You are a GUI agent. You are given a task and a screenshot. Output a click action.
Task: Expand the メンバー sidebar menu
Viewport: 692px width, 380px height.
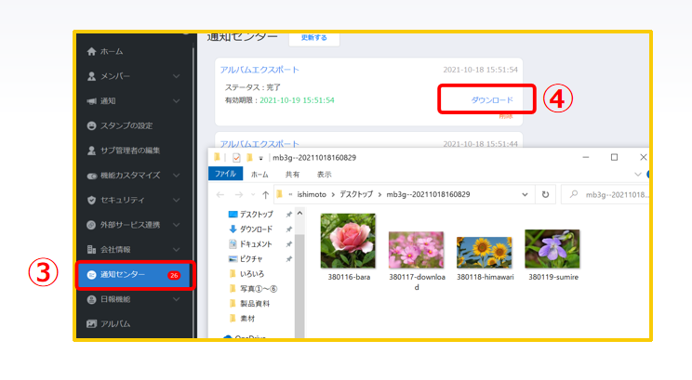[x=177, y=76]
